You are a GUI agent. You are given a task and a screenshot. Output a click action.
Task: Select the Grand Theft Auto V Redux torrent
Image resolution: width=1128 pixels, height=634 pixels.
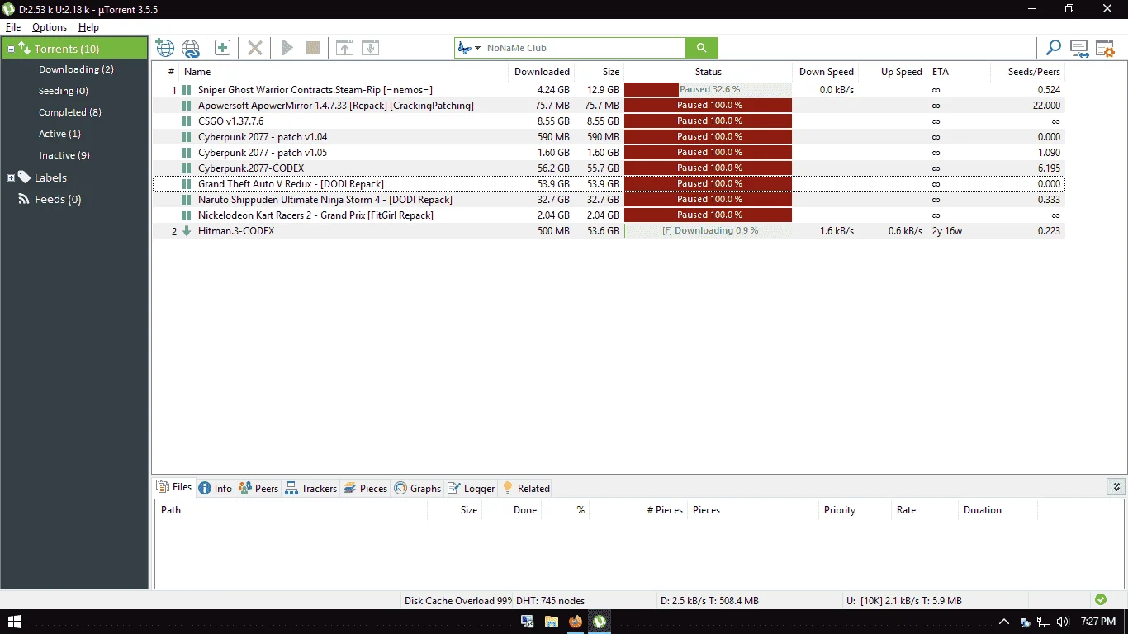[609, 184]
